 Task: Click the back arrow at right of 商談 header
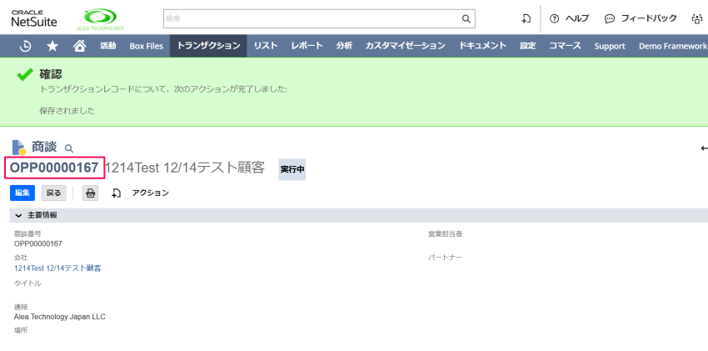pos(704,148)
